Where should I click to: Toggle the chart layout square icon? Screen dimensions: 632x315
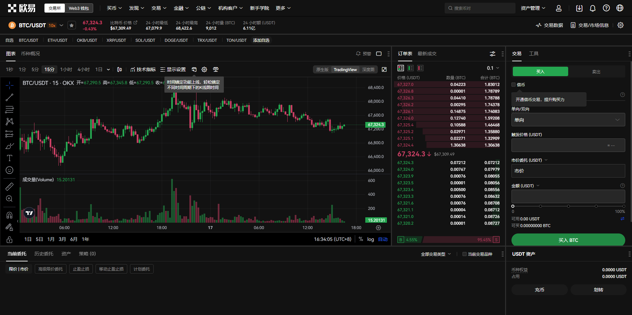379,54
